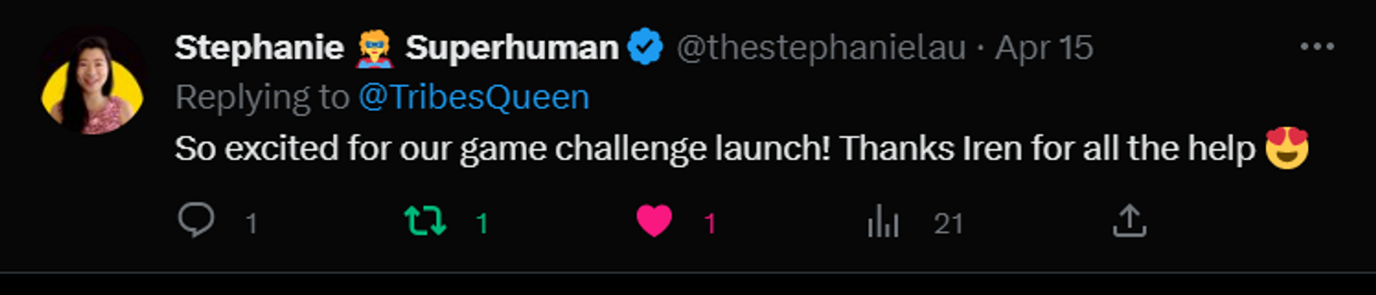The image size is (1376, 295).
Task: Open view analytics bar chart icon
Action: (883, 222)
